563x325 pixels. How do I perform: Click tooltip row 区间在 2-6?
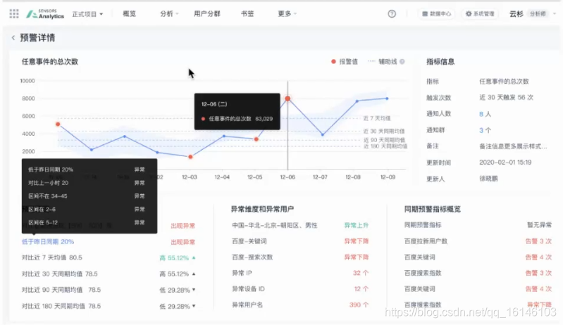click(86, 209)
